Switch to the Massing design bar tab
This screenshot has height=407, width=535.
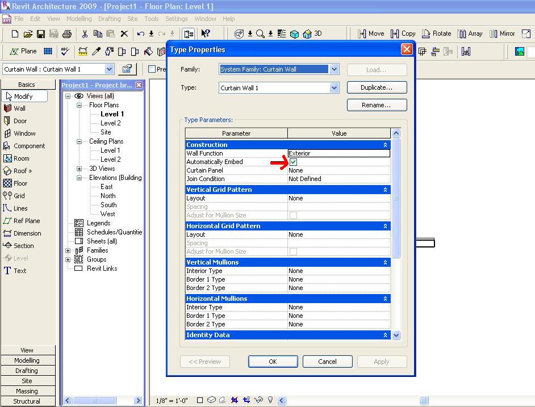pos(27,391)
